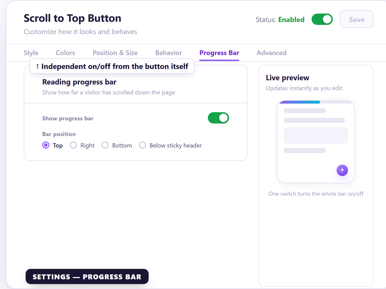Turn off the Show progress bar switch
The width and height of the screenshot is (386, 289).
point(218,118)
